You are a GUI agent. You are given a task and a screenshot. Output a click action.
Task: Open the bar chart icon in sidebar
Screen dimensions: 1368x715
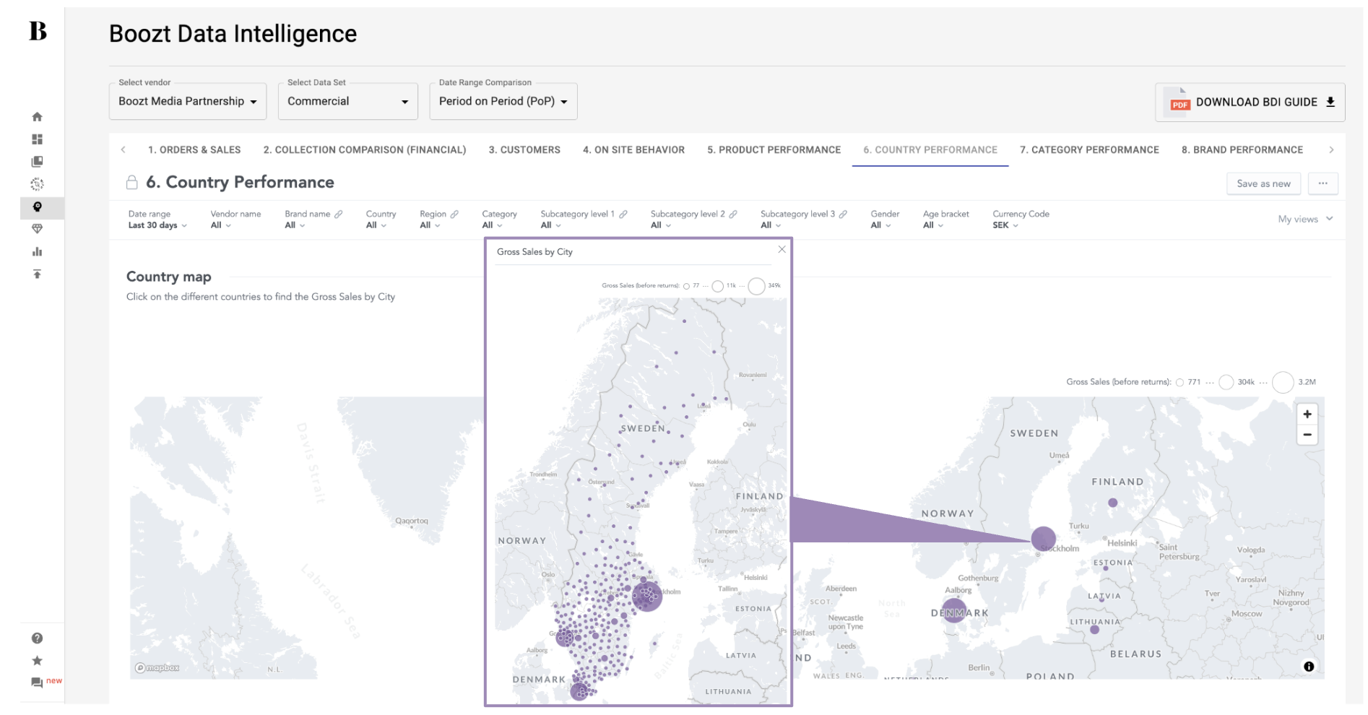37,251
